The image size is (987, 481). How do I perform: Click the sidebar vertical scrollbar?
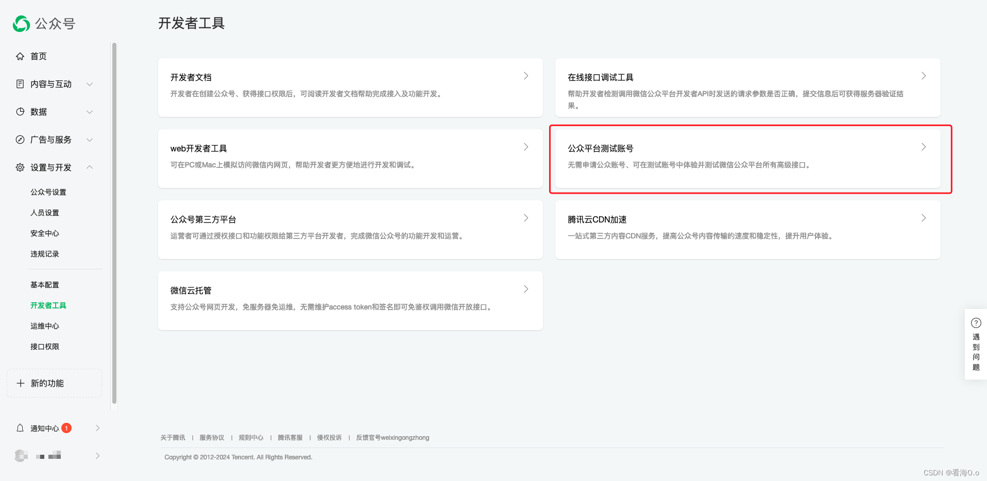[x=114, y=223]
